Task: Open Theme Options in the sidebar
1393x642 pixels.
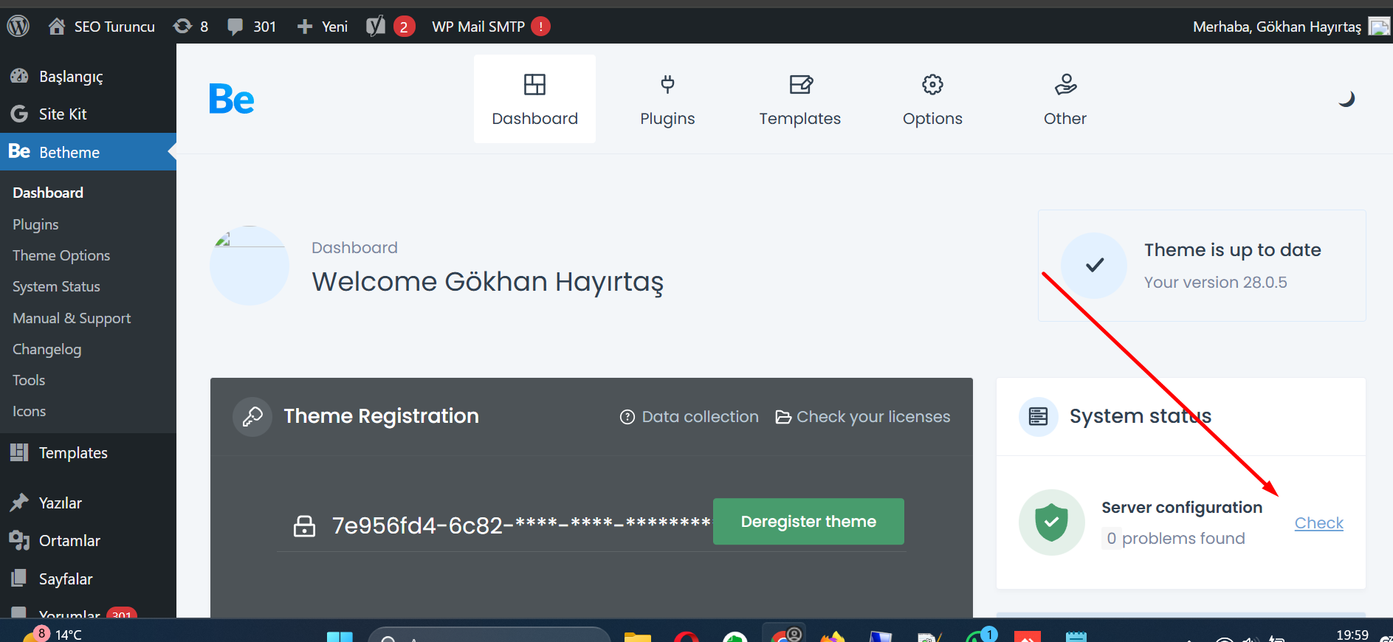Action: 61,255
